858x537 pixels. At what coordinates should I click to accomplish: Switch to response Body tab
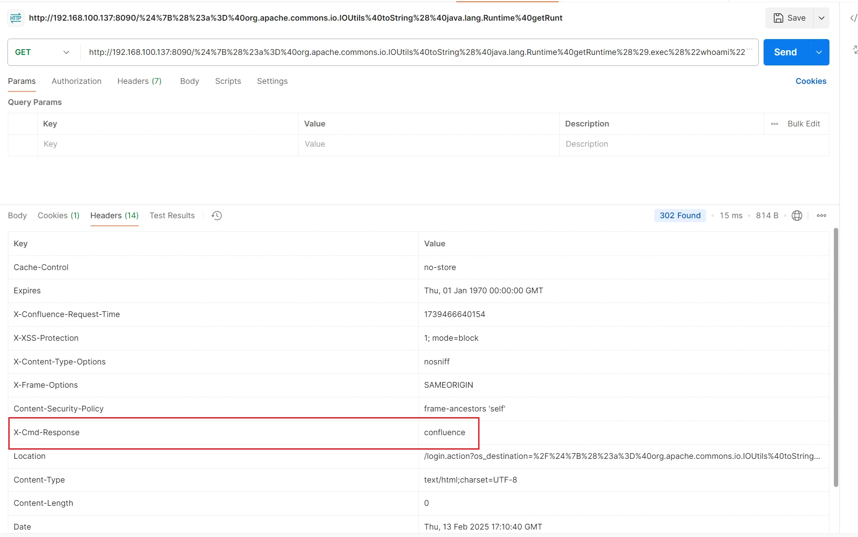click(x=17, y=216)
